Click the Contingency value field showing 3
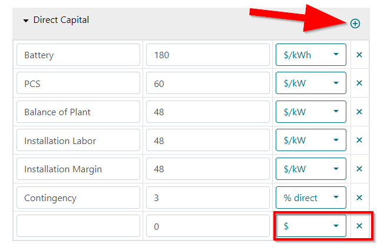This screenshot has width=377, height=244. (208, 198)
